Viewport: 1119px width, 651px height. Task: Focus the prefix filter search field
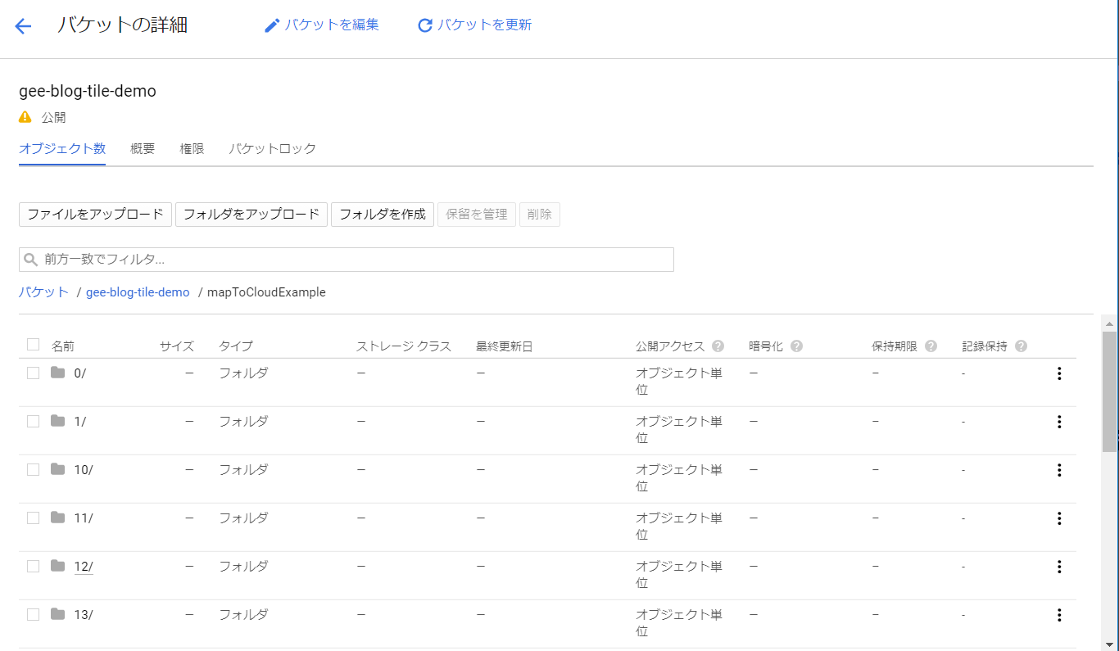pos(347,260)
